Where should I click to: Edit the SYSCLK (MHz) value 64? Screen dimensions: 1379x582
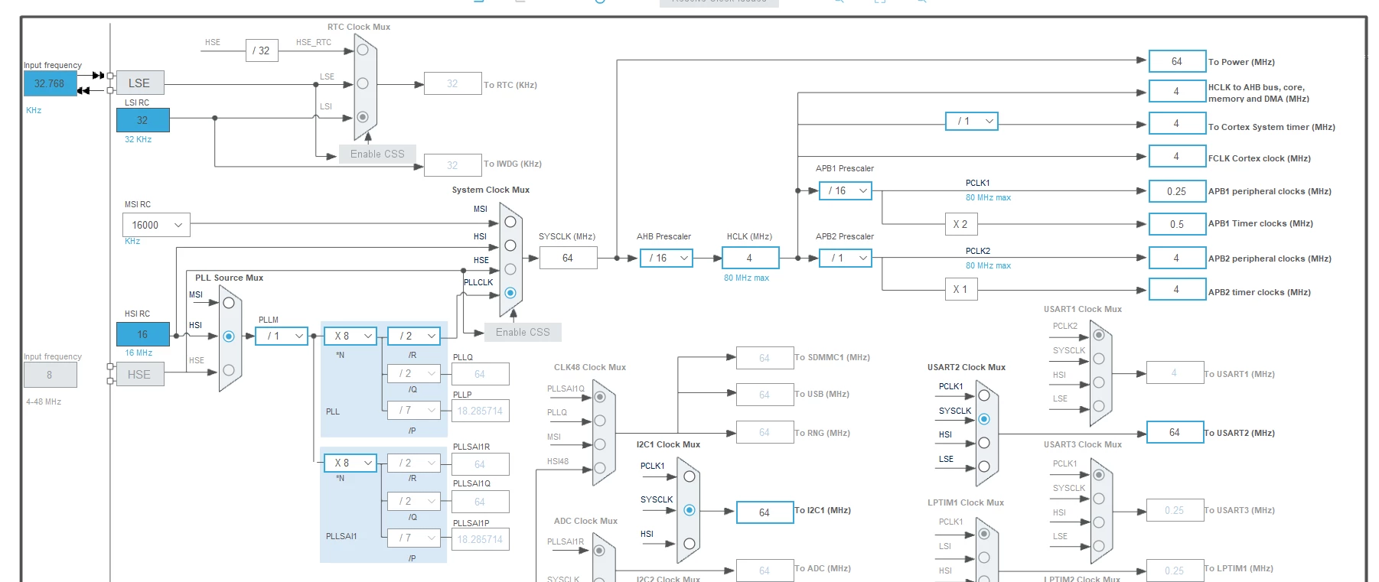tap(568, 258)
